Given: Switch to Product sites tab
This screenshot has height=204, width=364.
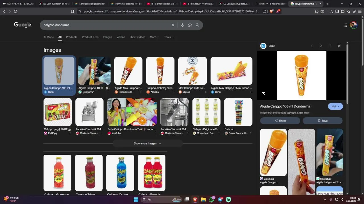Looking at the screenshot, I should click(x=90, y=37).
